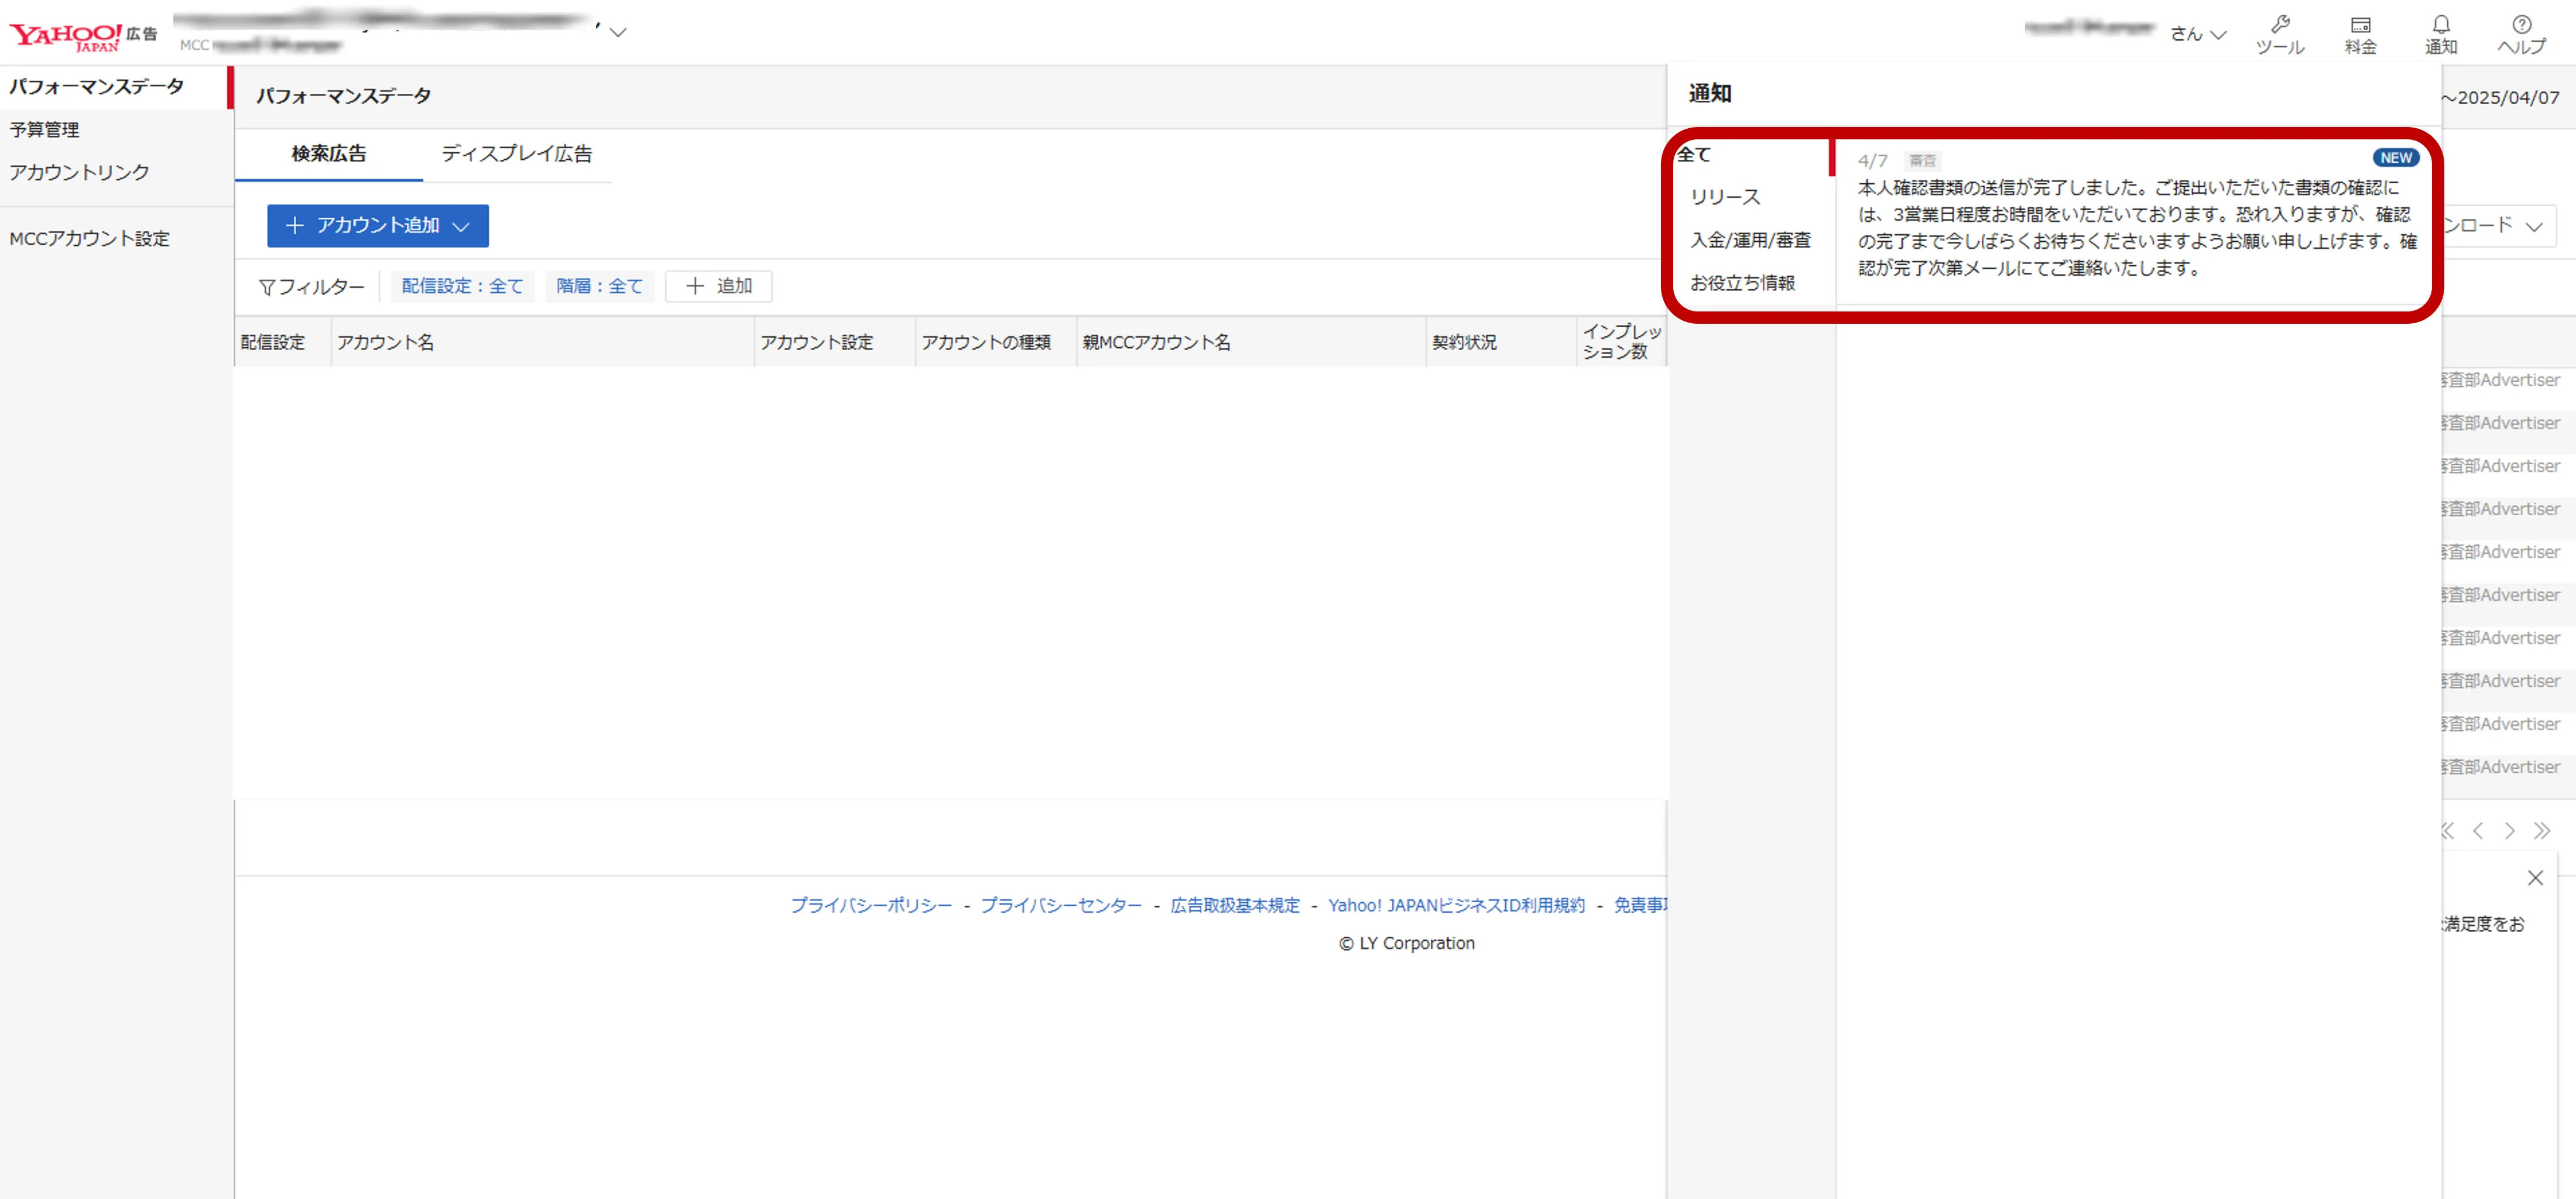Go to previous page arrow in pagination

(2478, 830)
